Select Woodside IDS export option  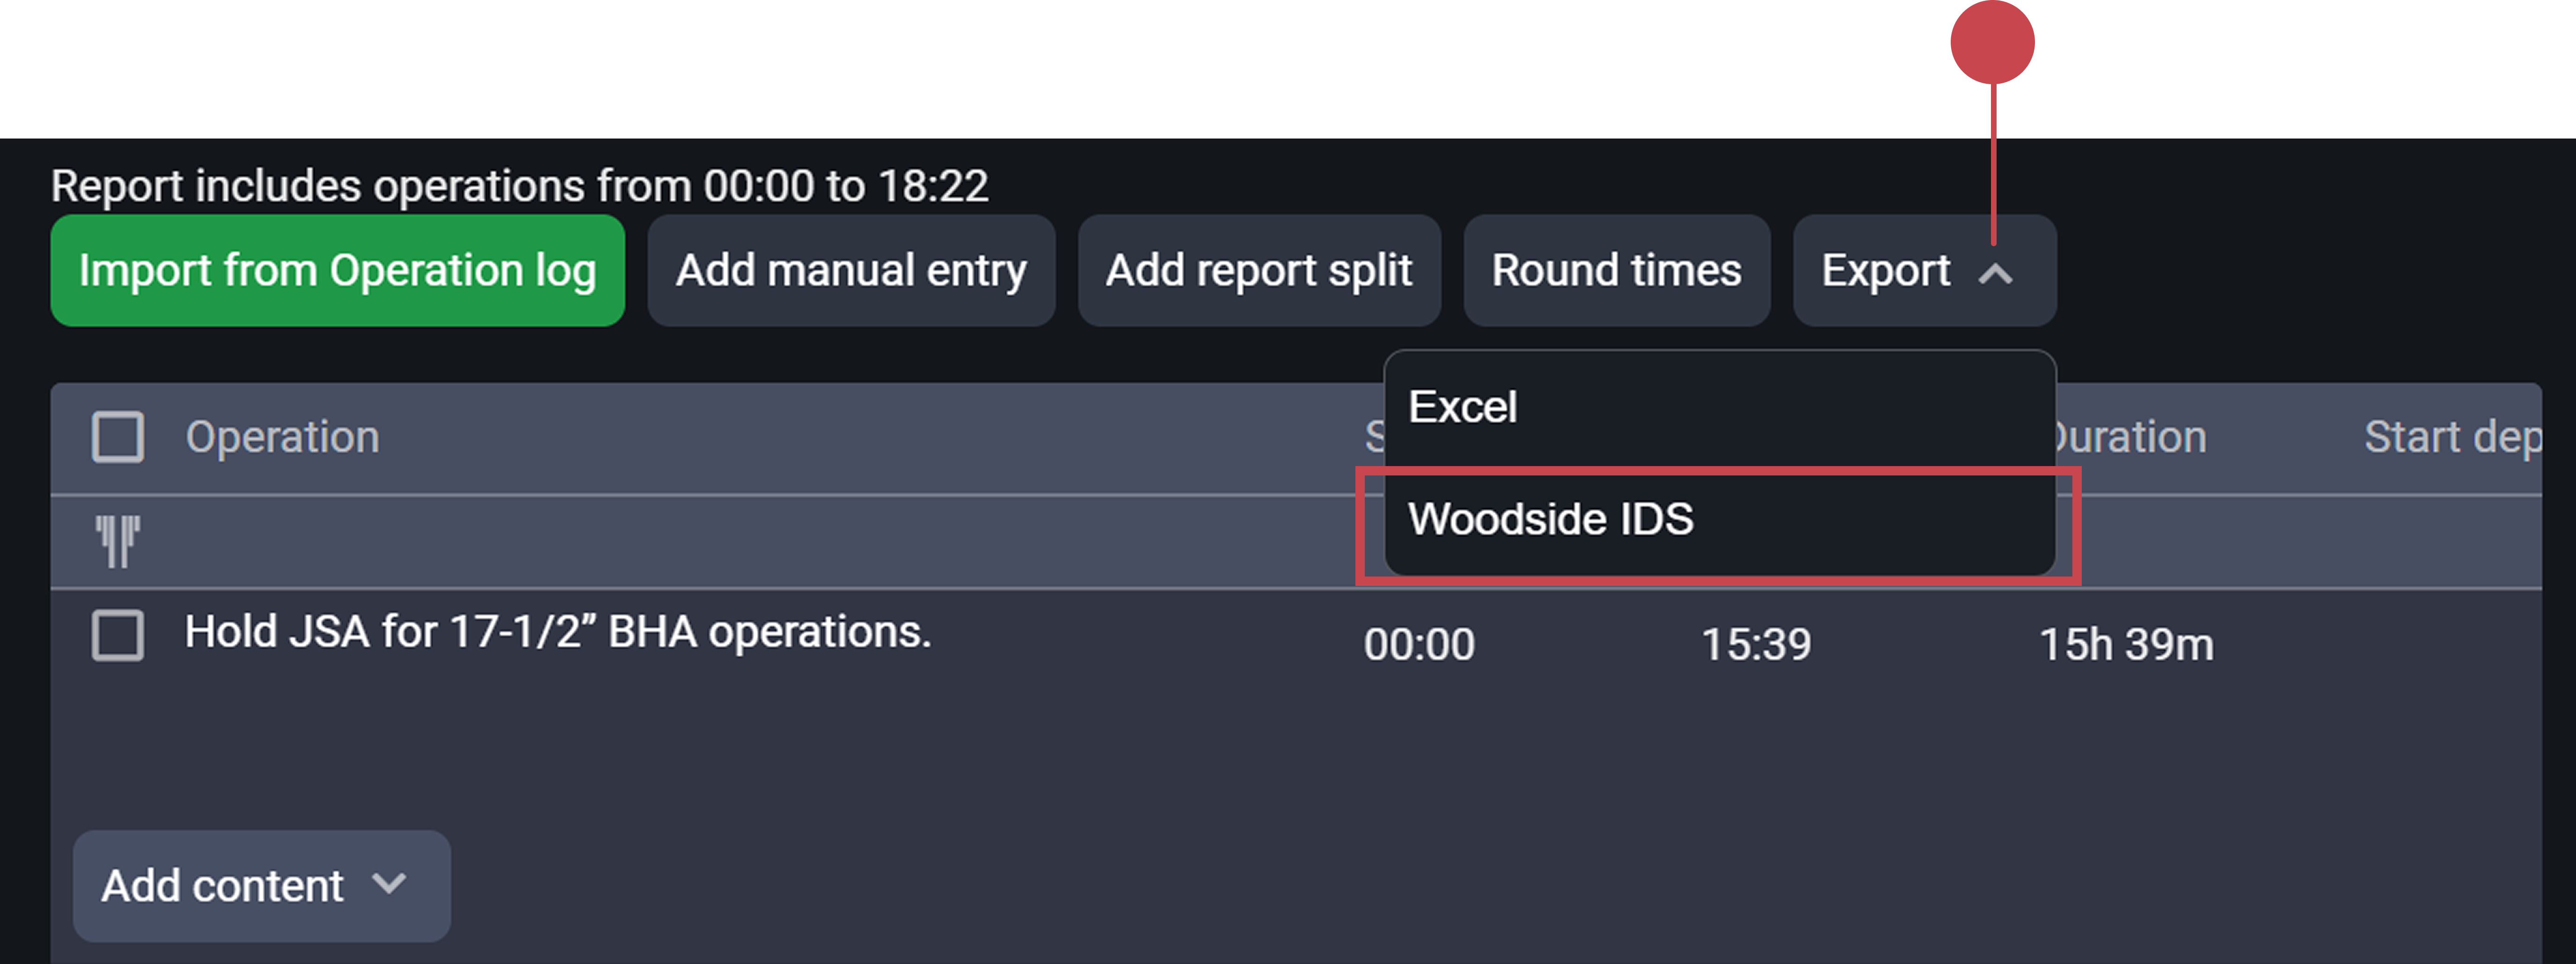click(1551, 518)
